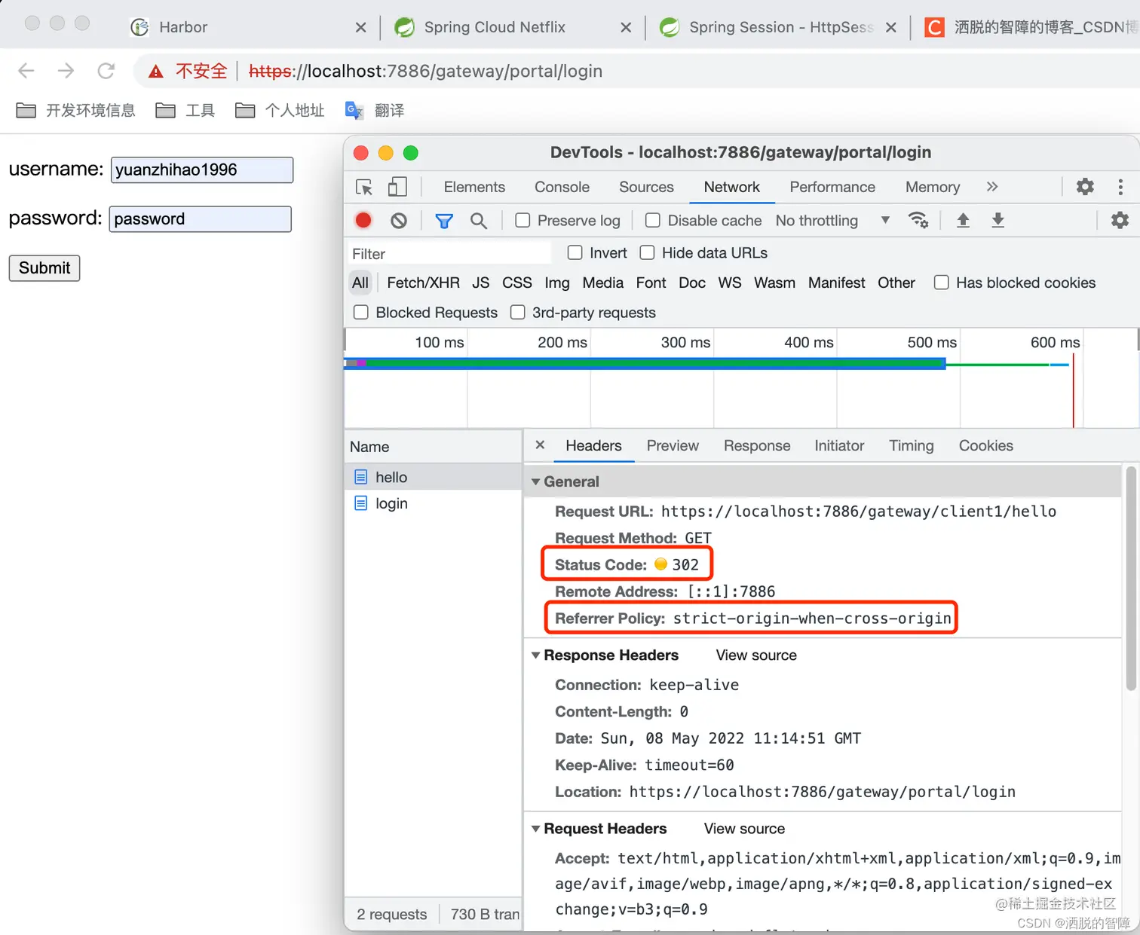Screen dimensions: 1140x935
Task: Check the Blocked Requests checkbox
Action: (x=361, y=312)
